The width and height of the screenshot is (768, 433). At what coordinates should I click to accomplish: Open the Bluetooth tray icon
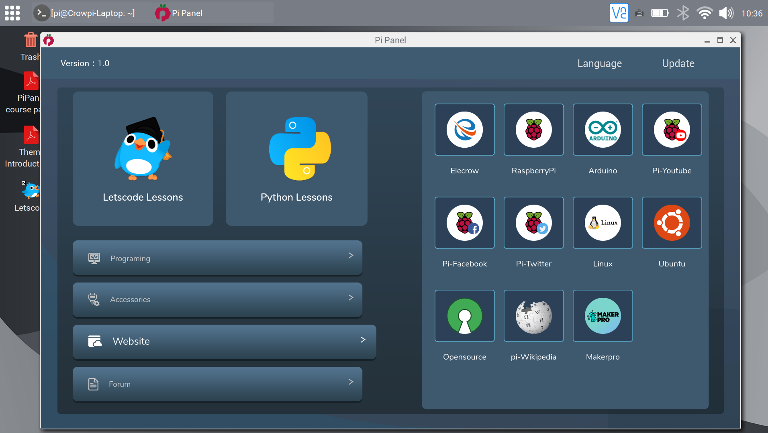(x=683, y=13)
